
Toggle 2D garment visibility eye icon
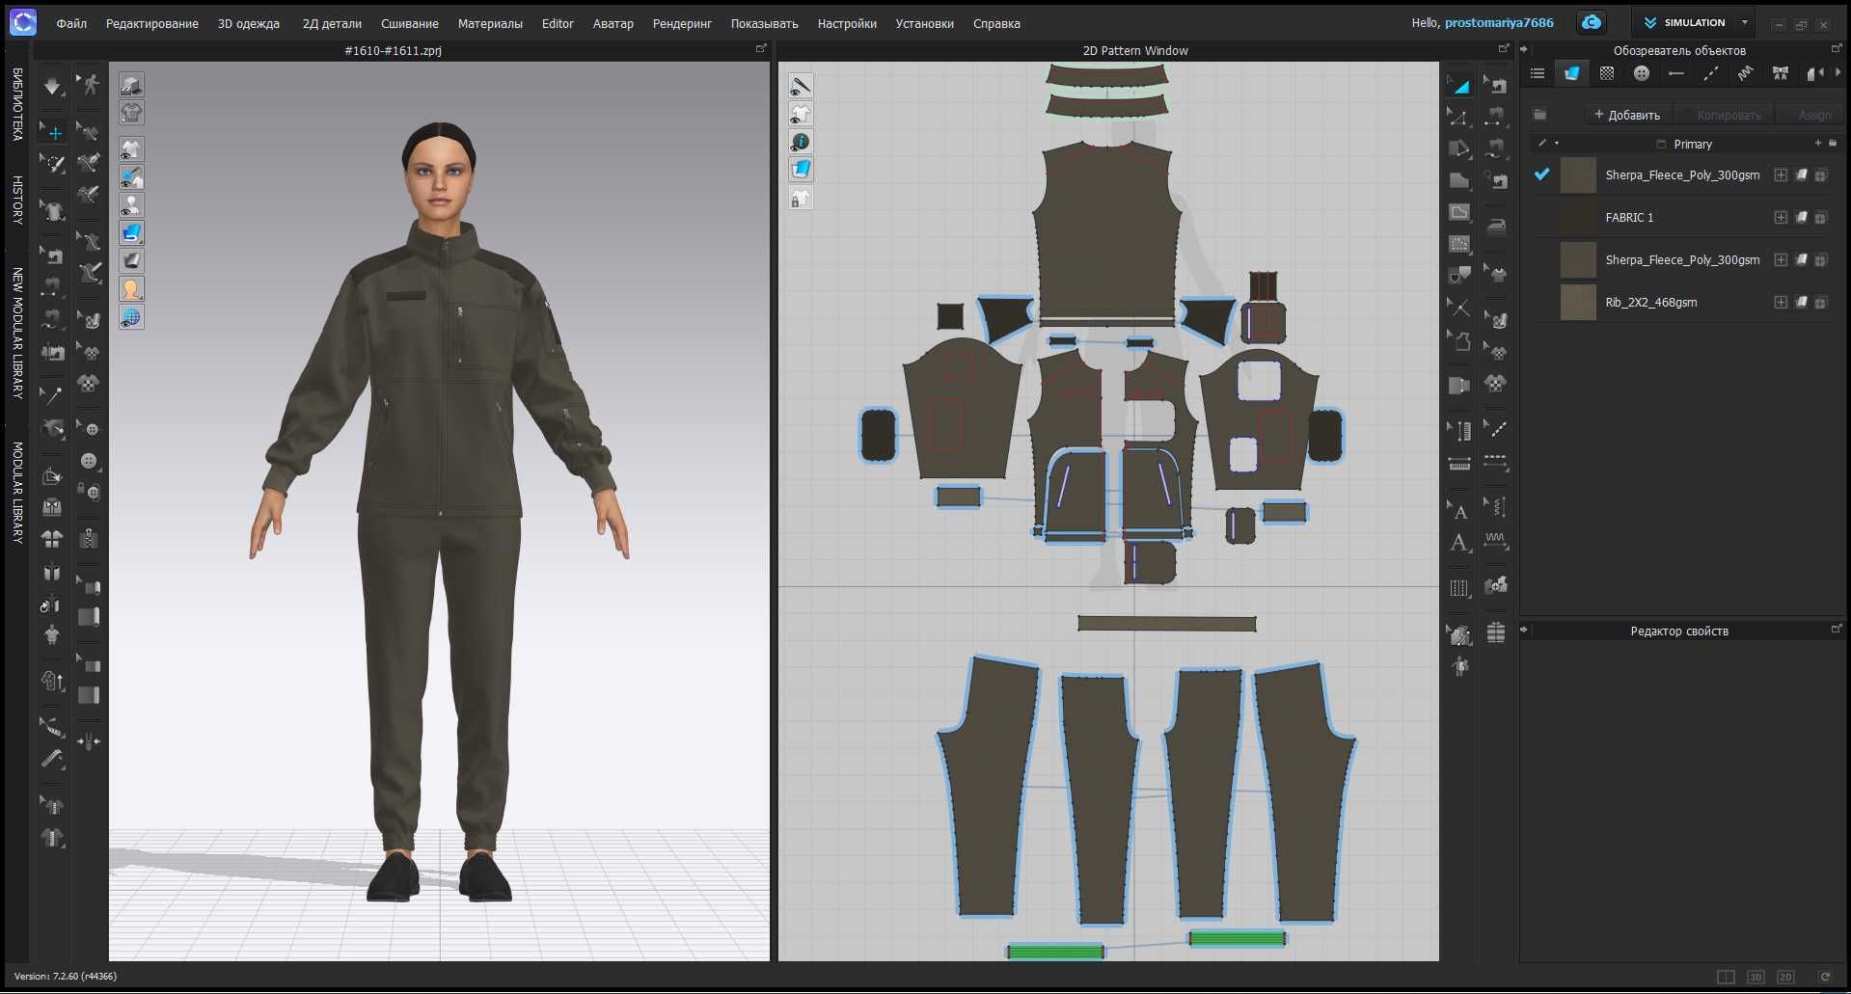[801, 115]
